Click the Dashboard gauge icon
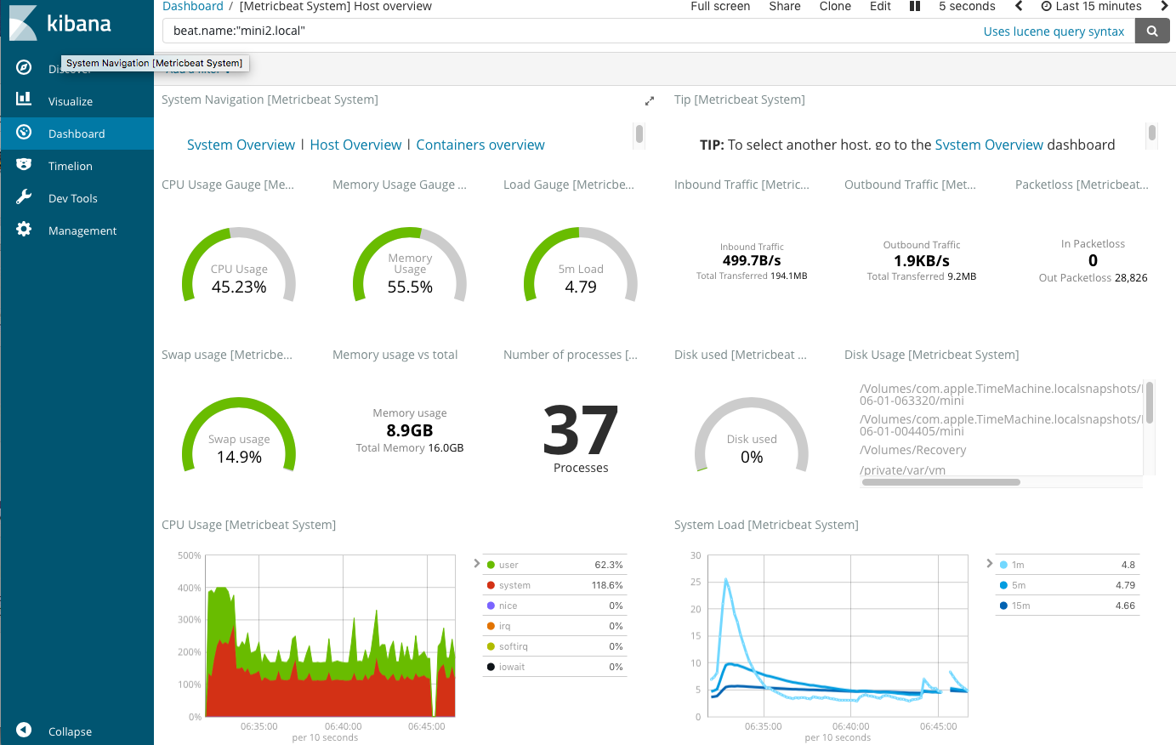The image size is (1176, 745). 24,132
